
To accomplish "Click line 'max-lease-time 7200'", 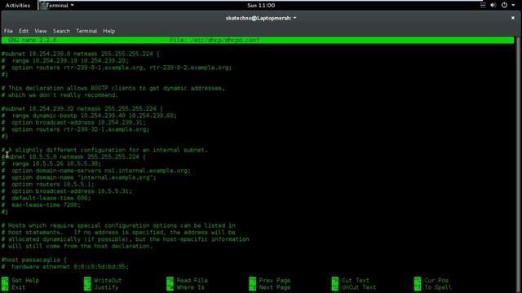I will (41, 205).
